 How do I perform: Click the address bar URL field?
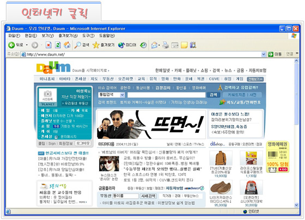coord(144,54)
